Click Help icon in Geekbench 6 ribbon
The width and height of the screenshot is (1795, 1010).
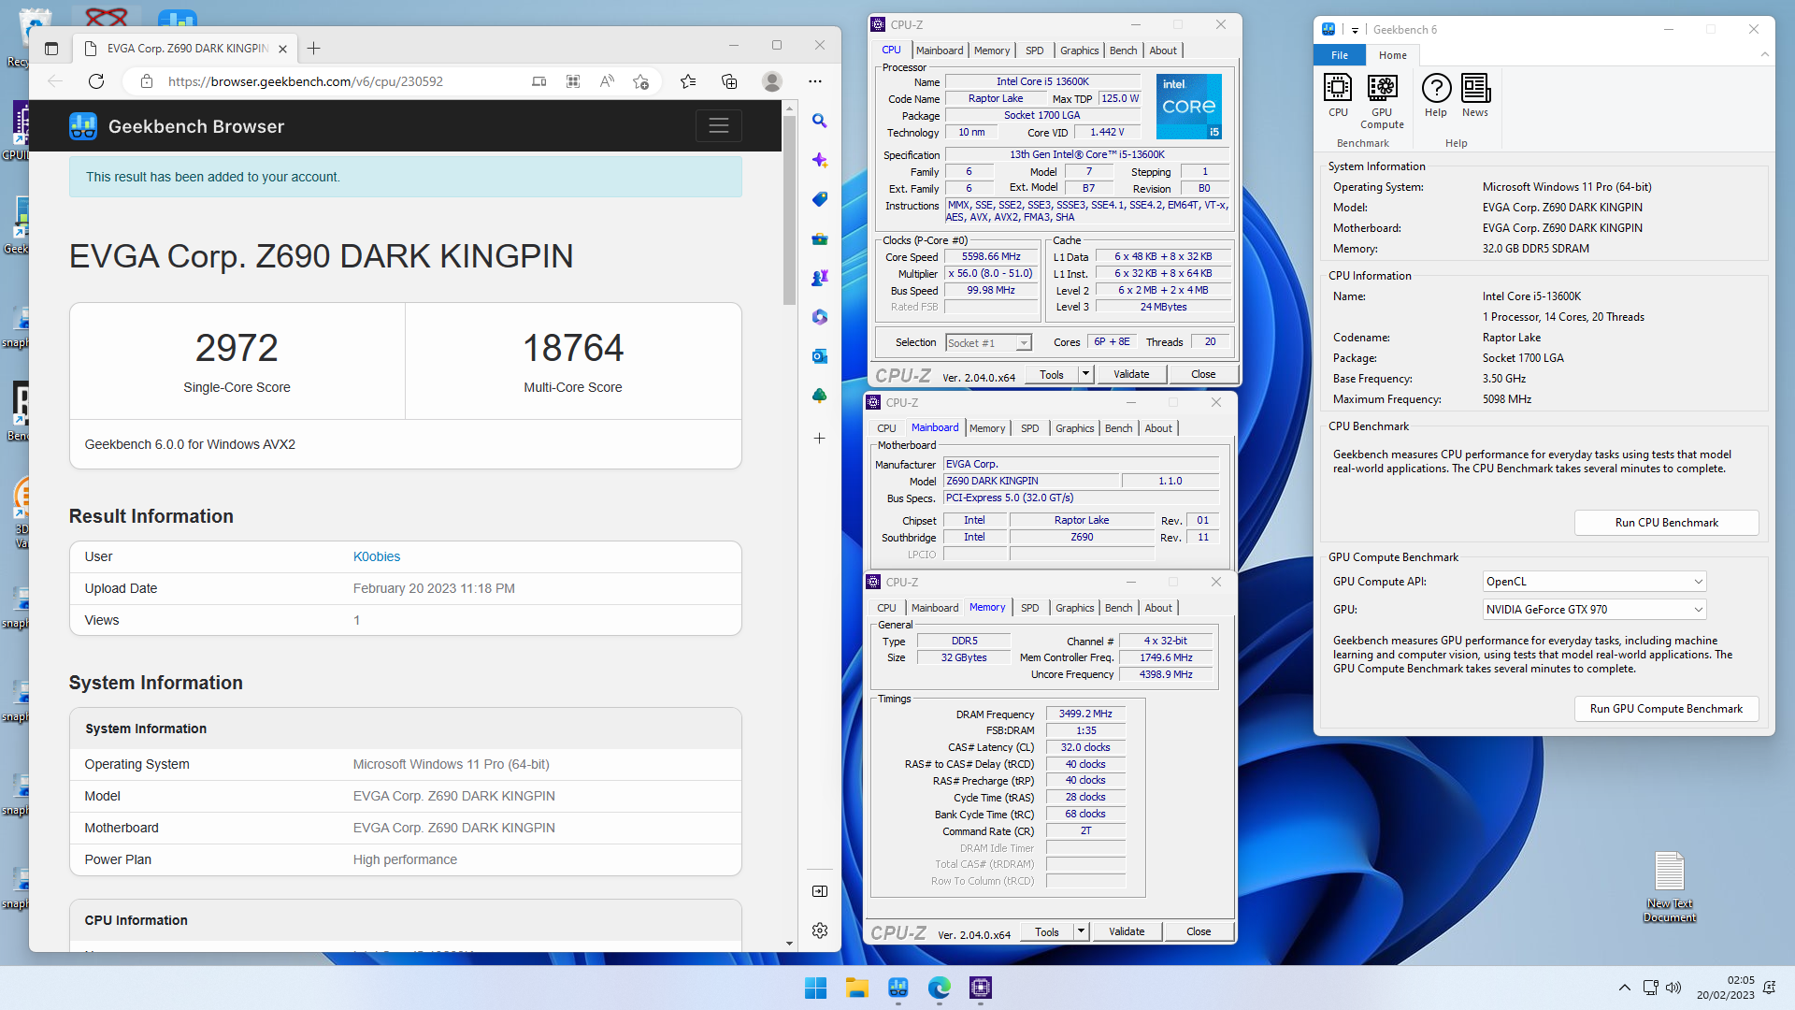[x=1436, y=95]
